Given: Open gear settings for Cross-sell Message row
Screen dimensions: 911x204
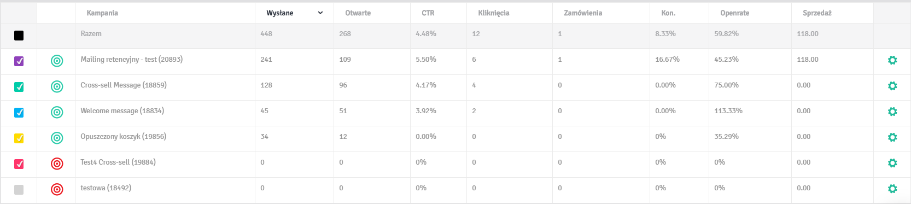Looking at the screenshot, I should click(892, 86).
